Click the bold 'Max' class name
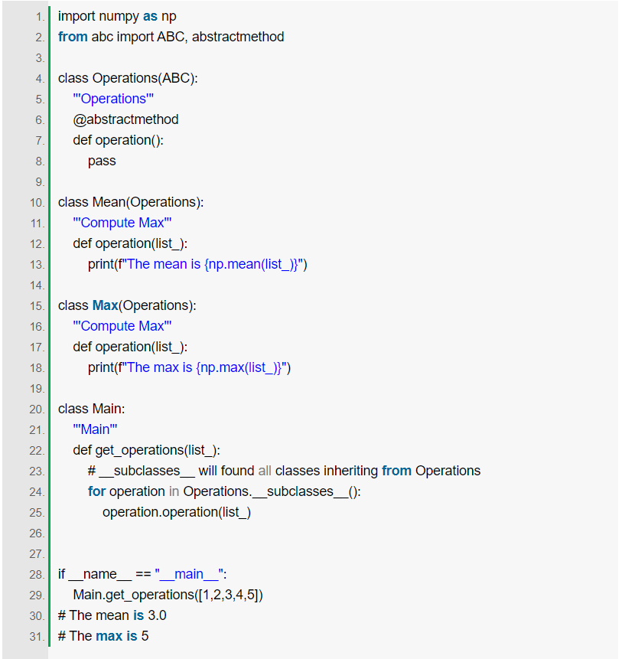The height and width of the screenshot is (659, 622). [106, 305]
